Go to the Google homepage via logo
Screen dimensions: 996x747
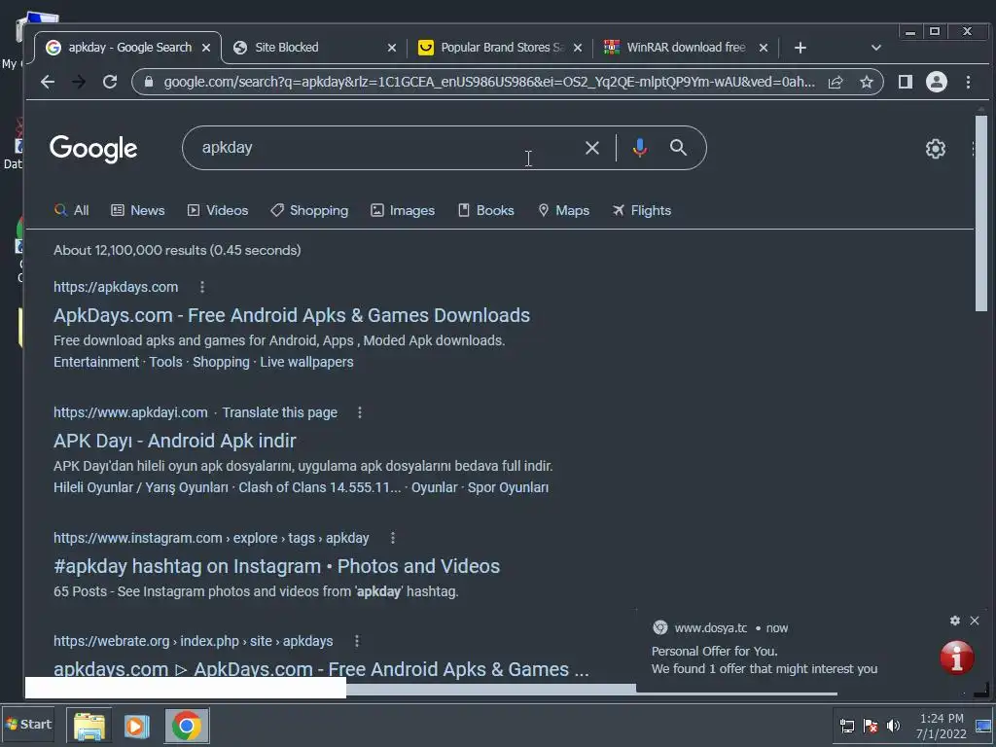click(x=93, y=149)
